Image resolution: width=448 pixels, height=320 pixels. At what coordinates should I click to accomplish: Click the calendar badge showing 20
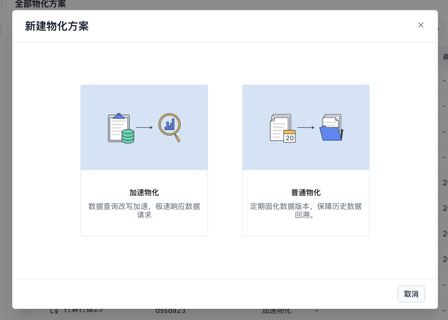(289, 137)
